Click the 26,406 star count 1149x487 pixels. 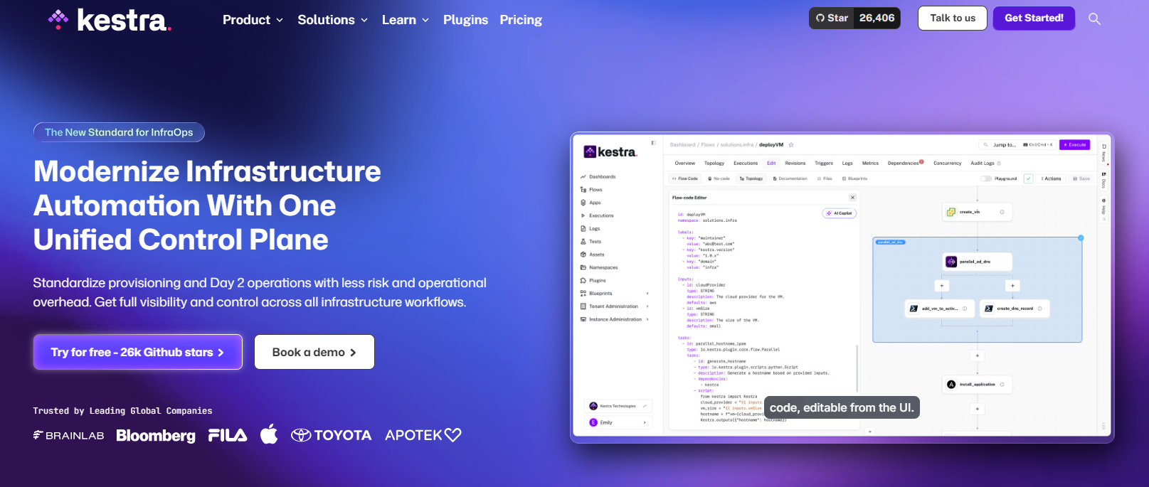coord(877,18)
